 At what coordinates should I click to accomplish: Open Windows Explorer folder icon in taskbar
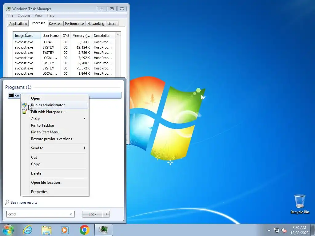click(46, 230)
